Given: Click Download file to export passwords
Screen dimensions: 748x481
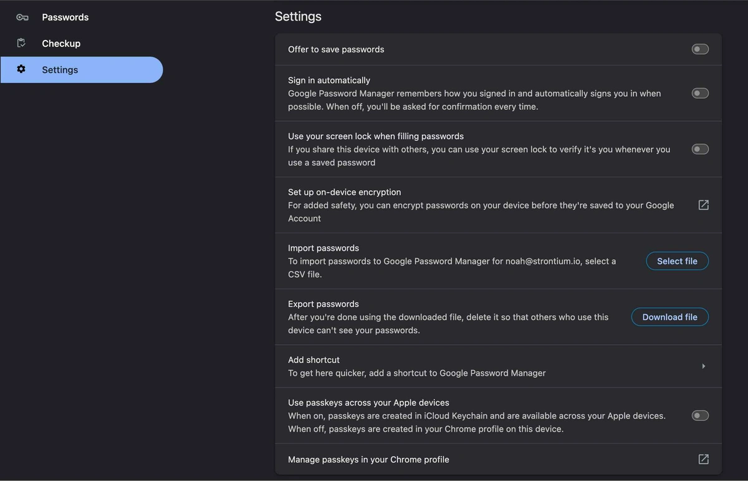Looking at the screenshot, I should [x=669, y=317].
